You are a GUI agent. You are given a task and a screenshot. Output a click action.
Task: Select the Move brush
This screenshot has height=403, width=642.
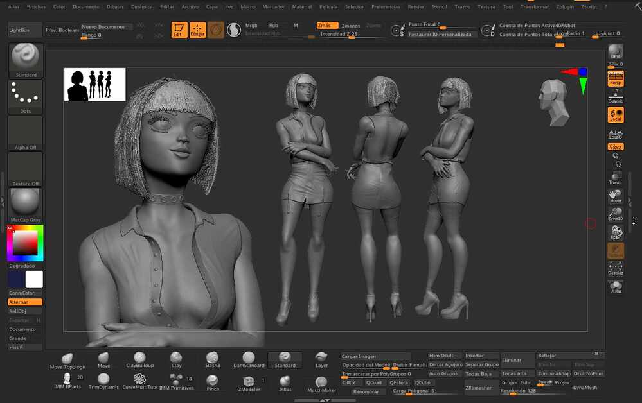[x=103, y=361]
